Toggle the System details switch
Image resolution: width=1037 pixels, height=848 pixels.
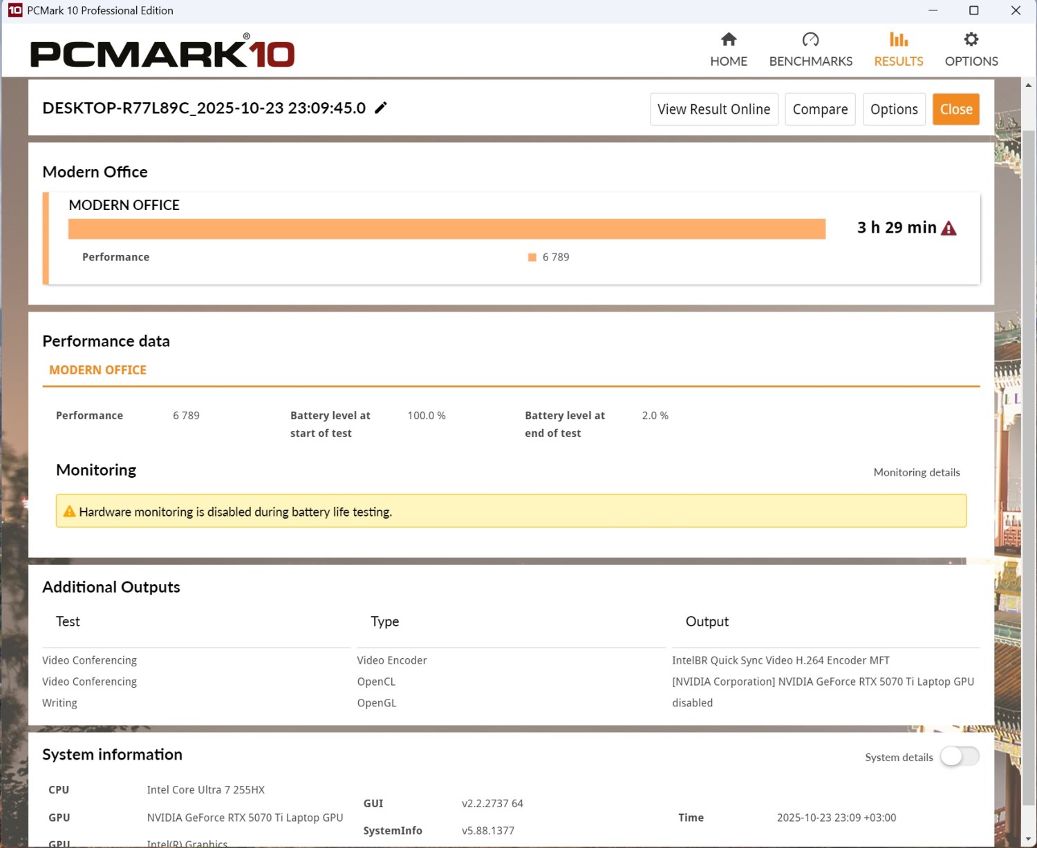click(960, 757)
